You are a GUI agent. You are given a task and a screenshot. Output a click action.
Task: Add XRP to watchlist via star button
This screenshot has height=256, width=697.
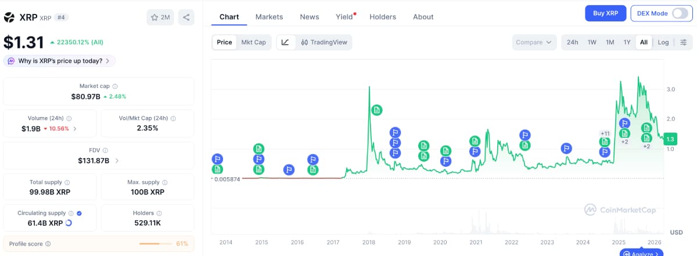point(160,17)
